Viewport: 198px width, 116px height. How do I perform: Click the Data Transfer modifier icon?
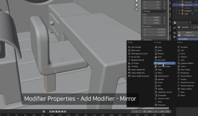[129, 47]
